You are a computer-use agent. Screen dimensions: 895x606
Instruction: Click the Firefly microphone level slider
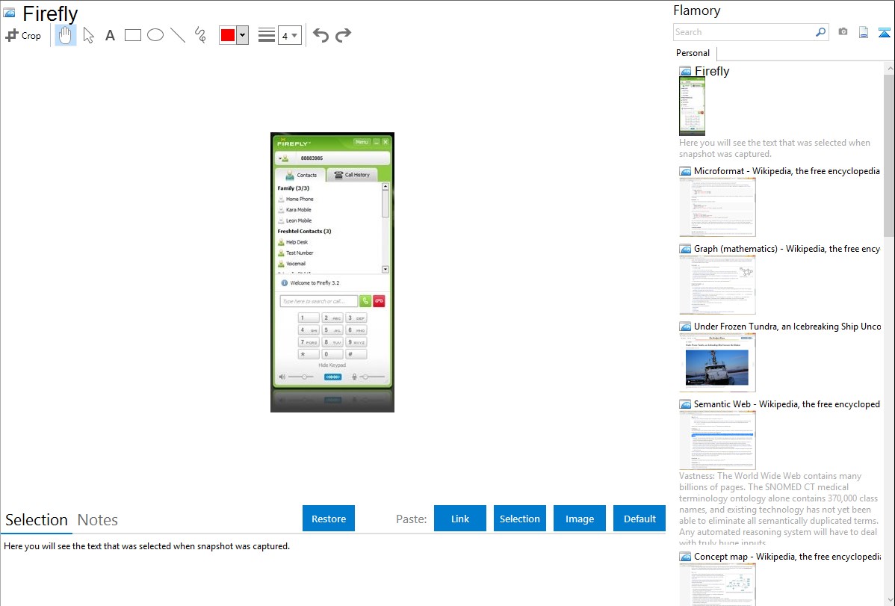pos(373,377)
